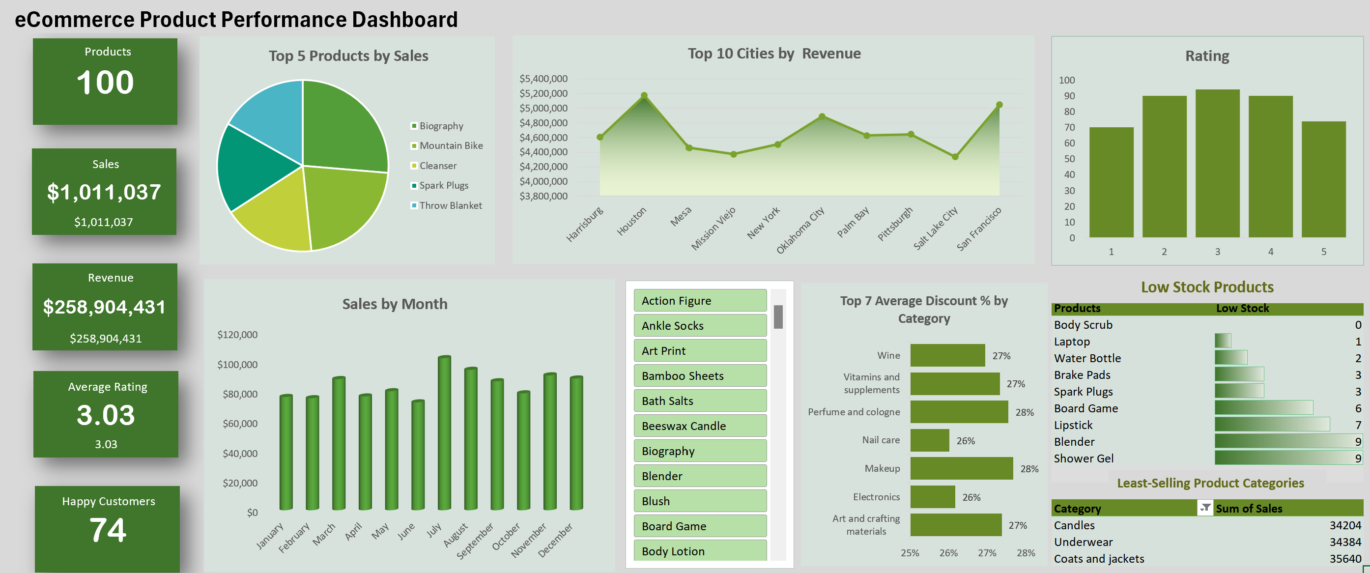Pick Bamboo Sheets slicer item

[699, 375]
